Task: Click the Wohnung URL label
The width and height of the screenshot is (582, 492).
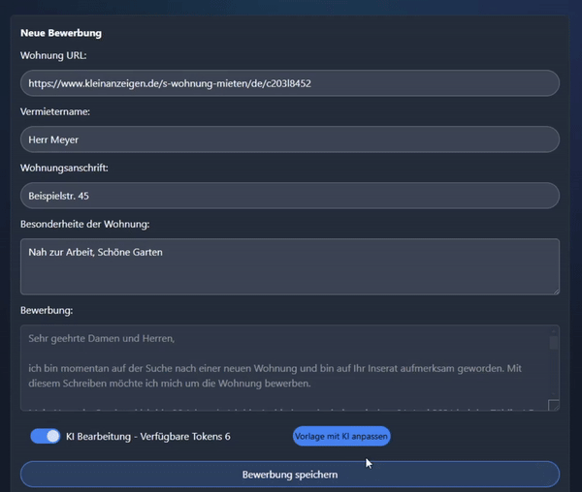Action: coord(53,55)
